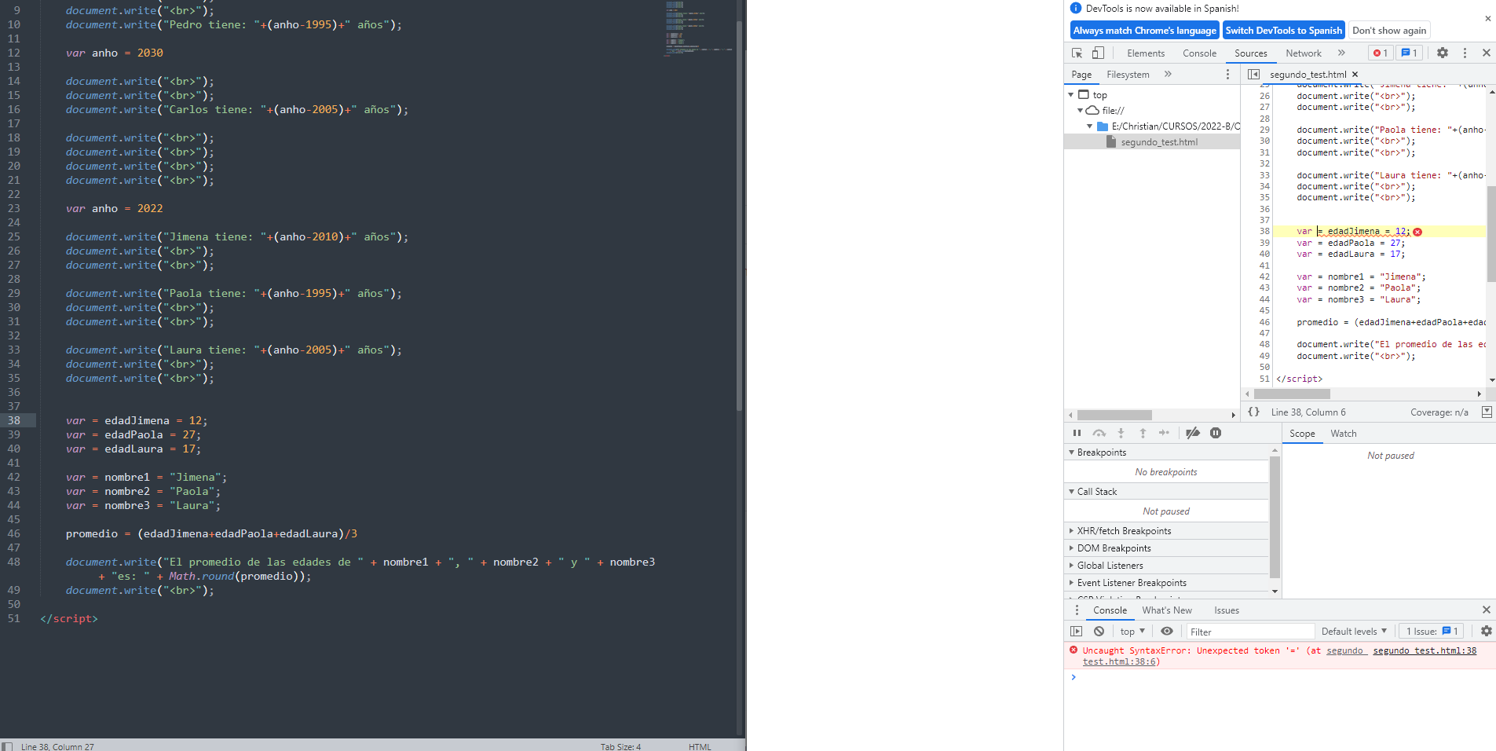This screenshot has width=1496, height=751.
Task: Switch to the Elements panel tab
Action: [1146, 53]
